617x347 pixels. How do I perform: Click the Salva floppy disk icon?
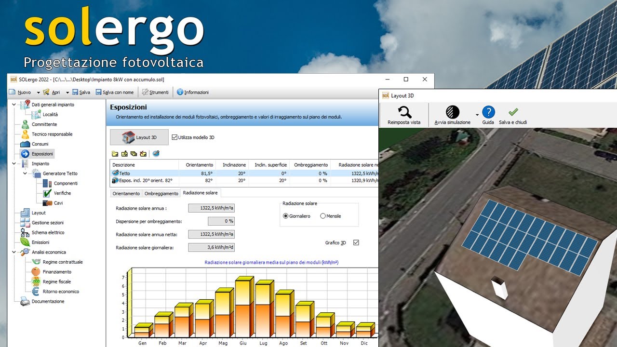pyautogui.click(x=75, y=92)
